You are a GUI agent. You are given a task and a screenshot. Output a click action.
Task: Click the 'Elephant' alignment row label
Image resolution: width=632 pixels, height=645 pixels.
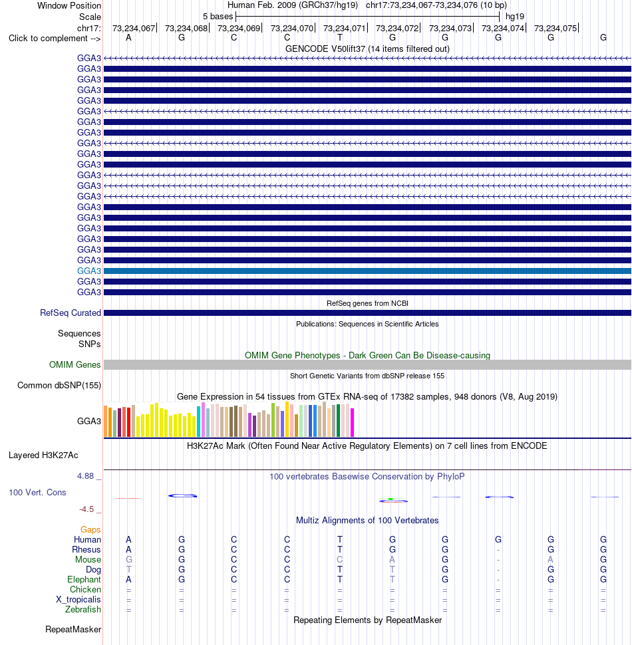(84, 579)
